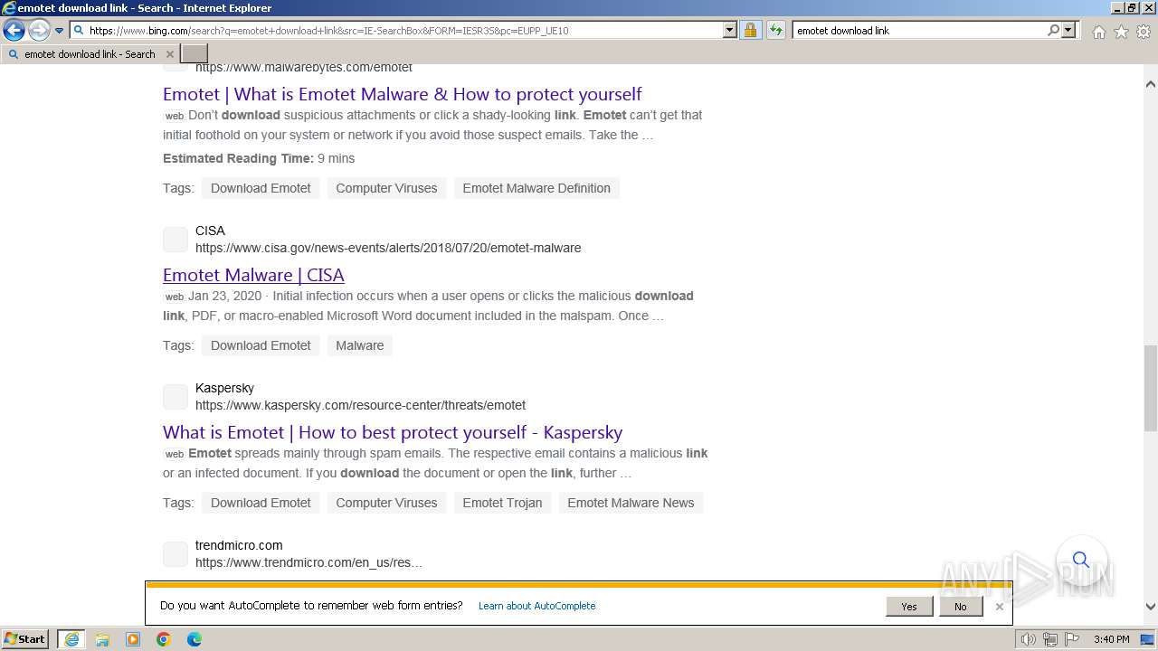Click the browser Back arrow button
The height and width of the screenshot is (651, 1158).
[14, 31]
